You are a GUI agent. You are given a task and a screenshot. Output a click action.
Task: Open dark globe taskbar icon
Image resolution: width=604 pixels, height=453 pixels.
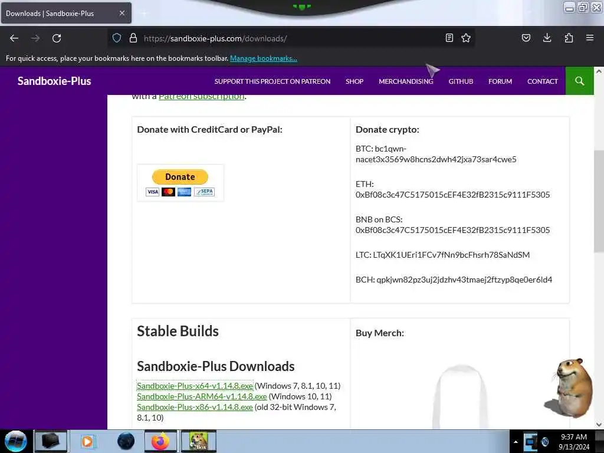126,441
